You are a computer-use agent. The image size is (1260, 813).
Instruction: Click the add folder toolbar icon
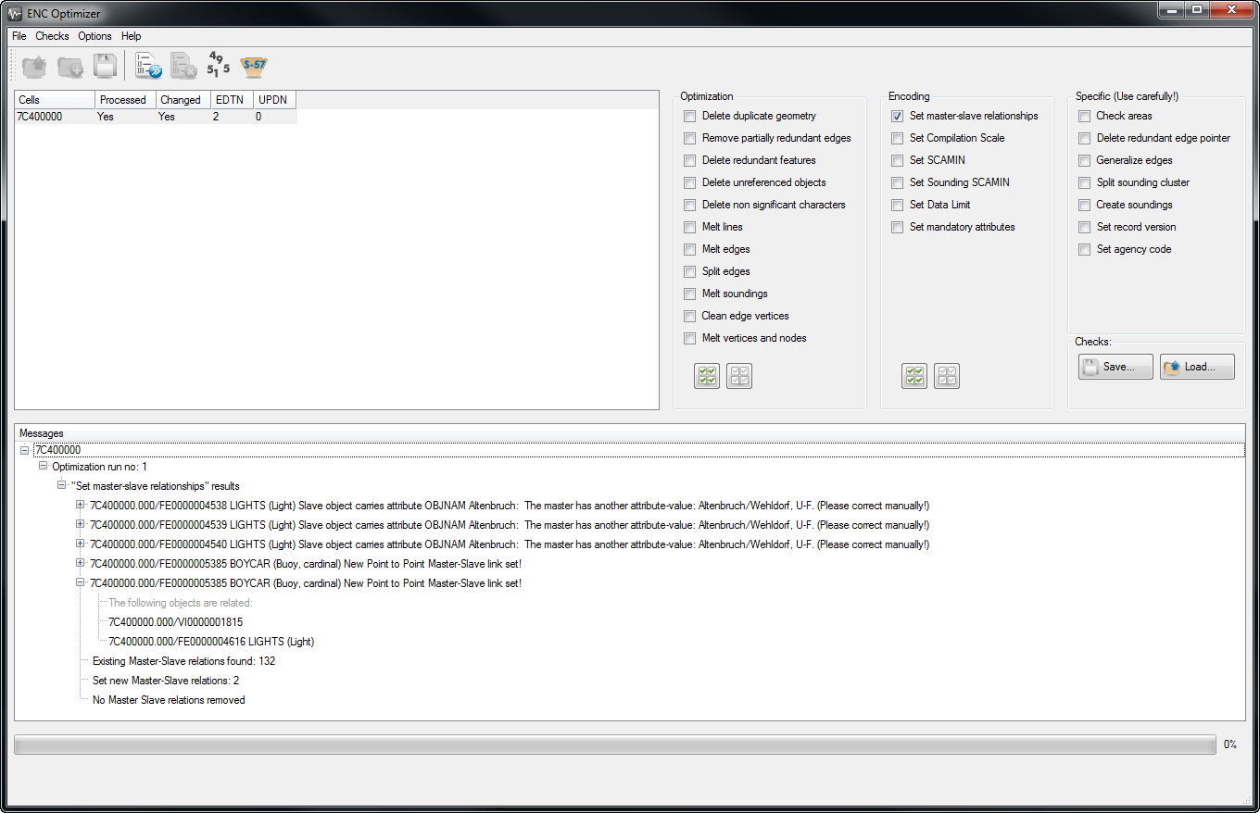[70, 67]
